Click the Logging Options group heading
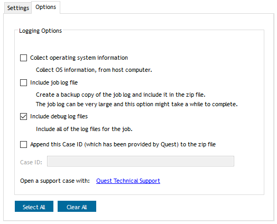277x224 pixels. [41, 31]
